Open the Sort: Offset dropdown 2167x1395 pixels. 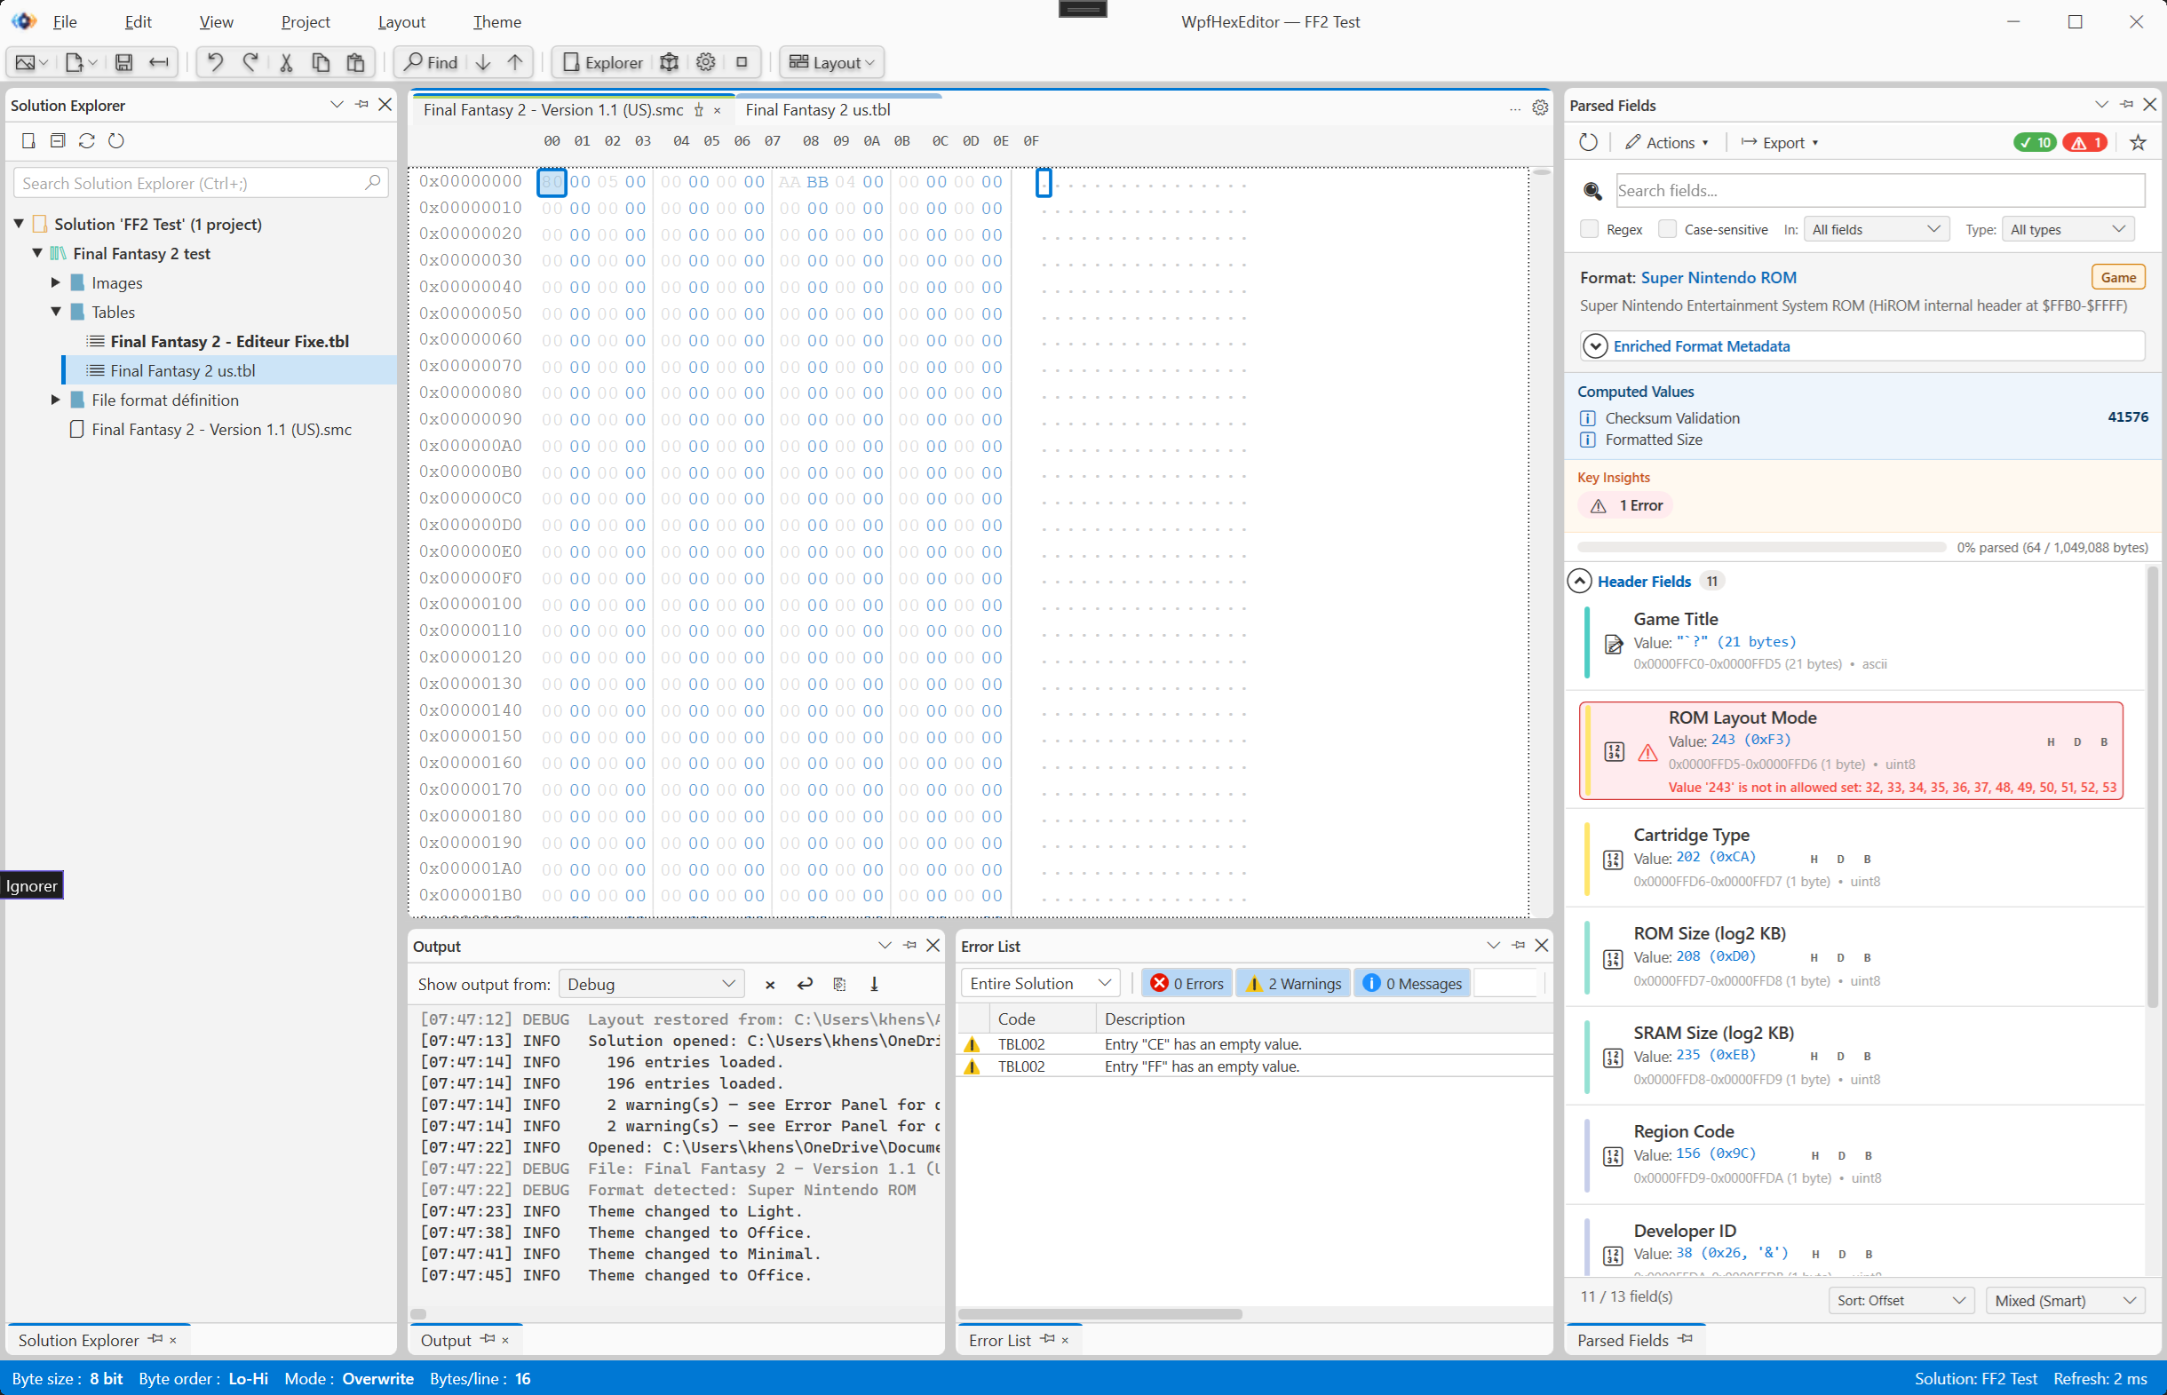click(1901, 1301)
